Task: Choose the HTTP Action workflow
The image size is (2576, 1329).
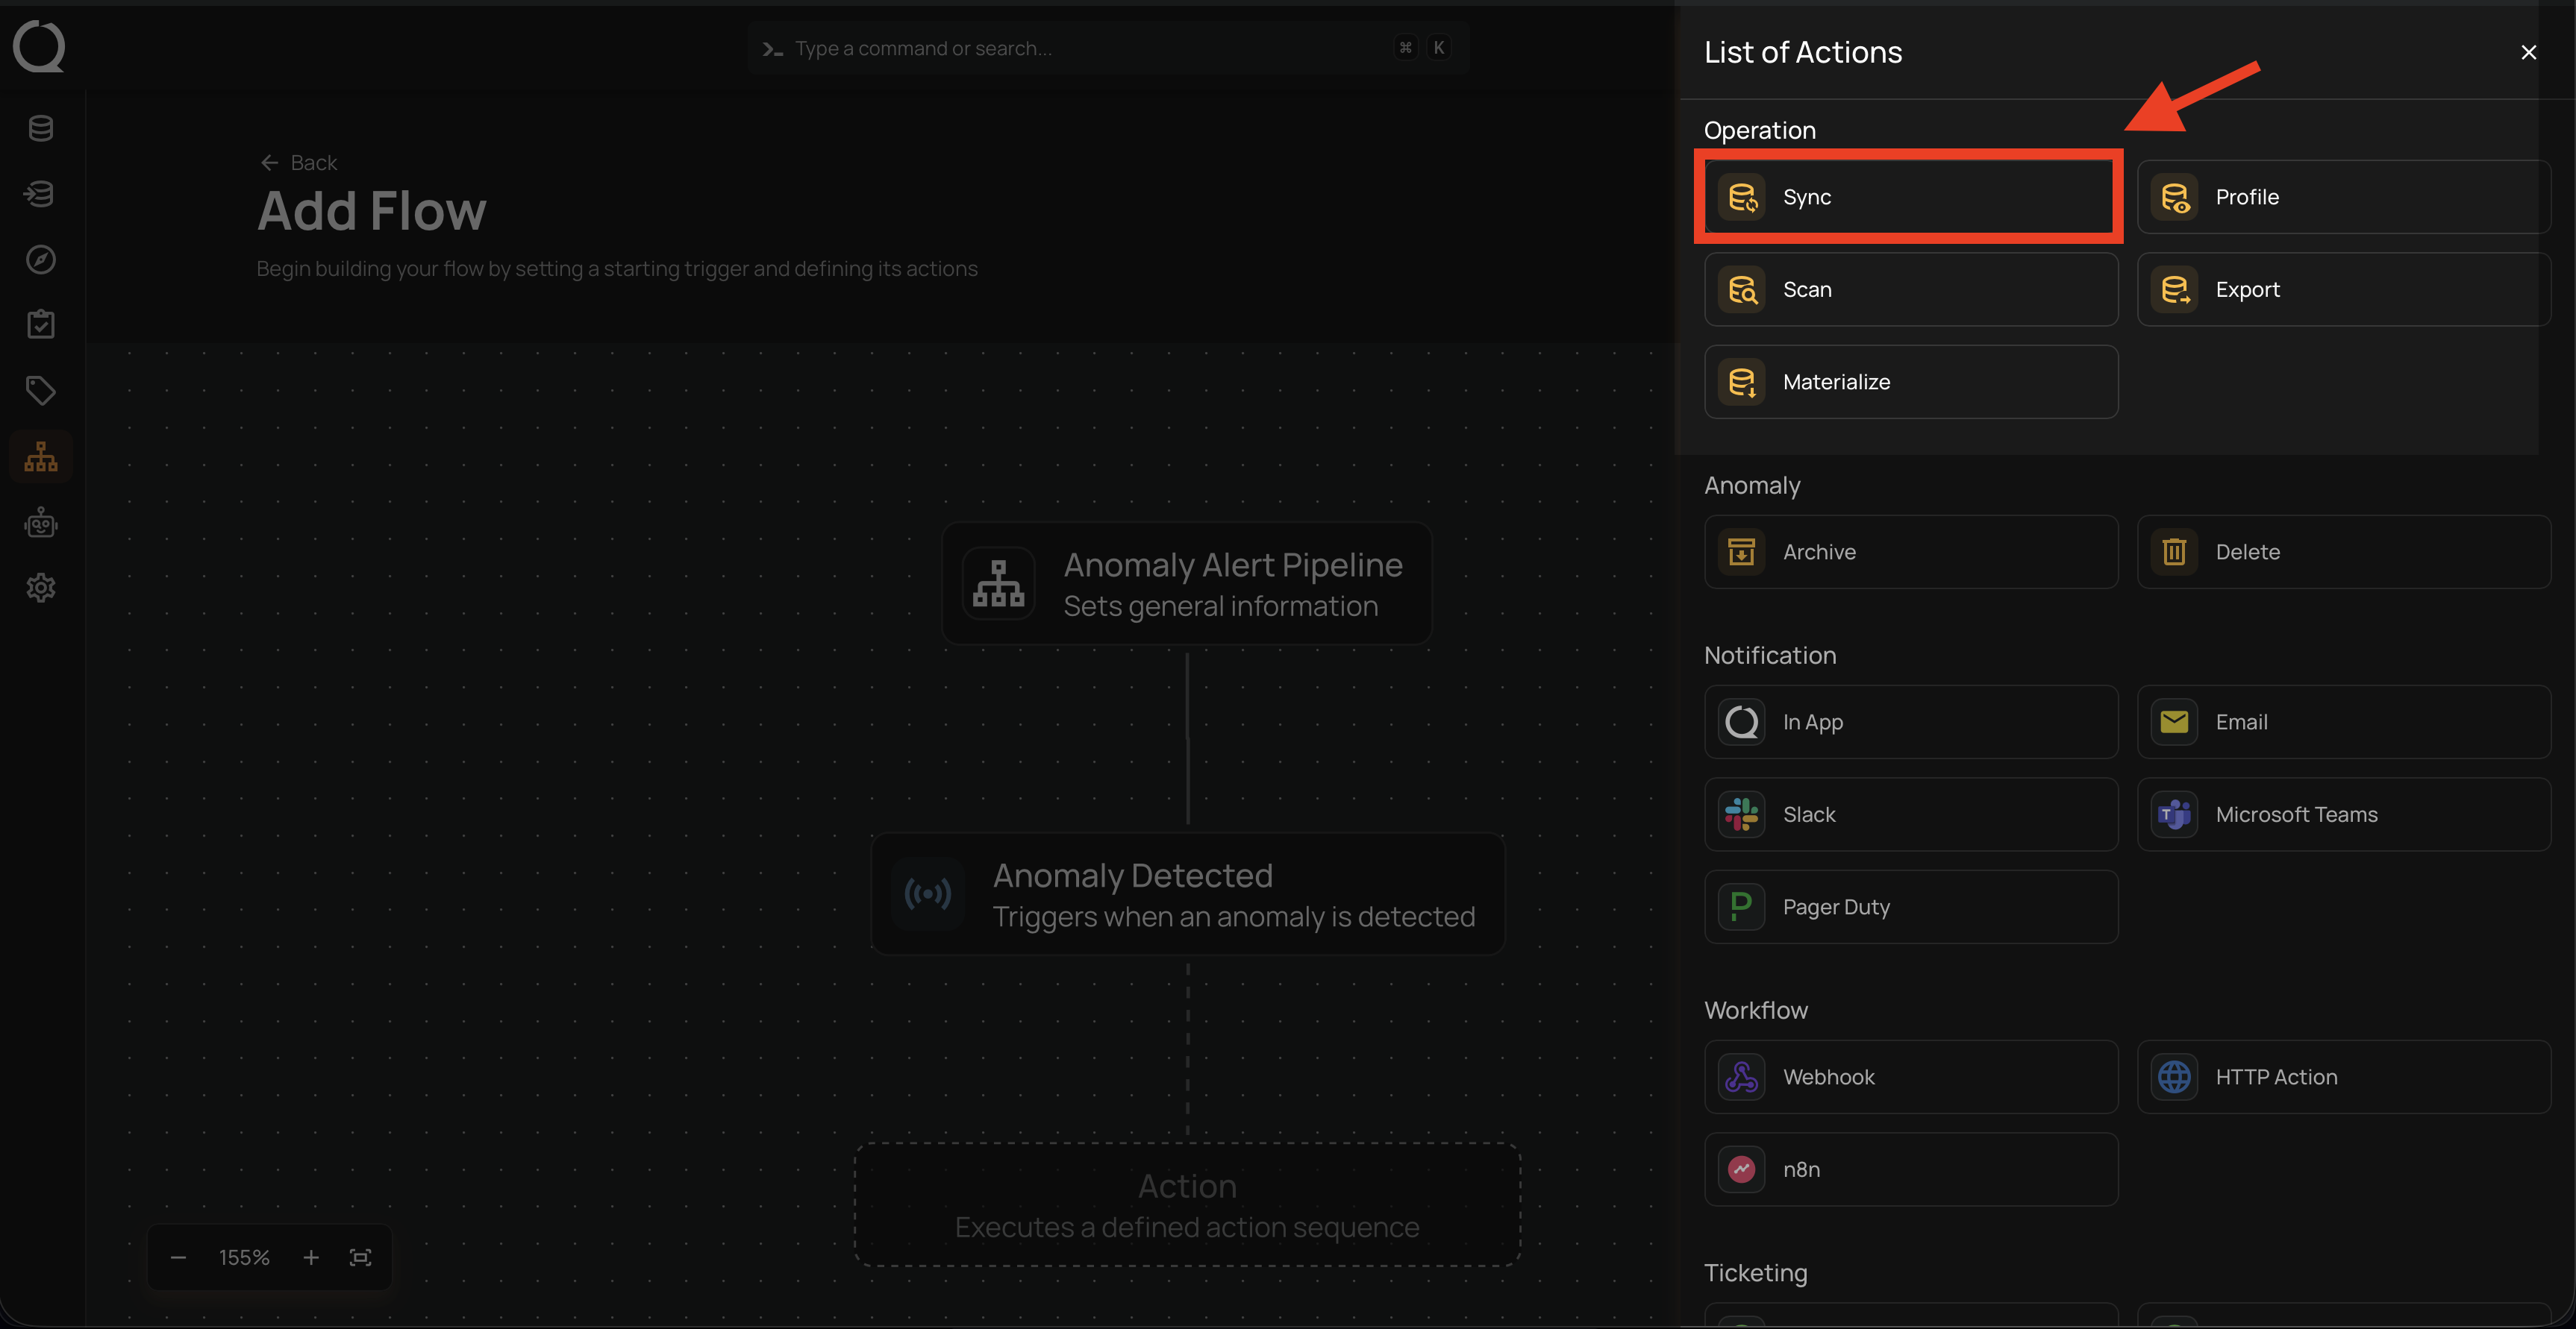Action: tap(2342, 1076)
